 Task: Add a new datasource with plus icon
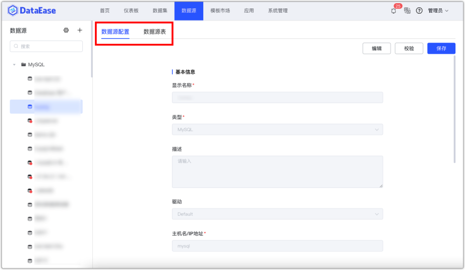[x=80, y=31]
